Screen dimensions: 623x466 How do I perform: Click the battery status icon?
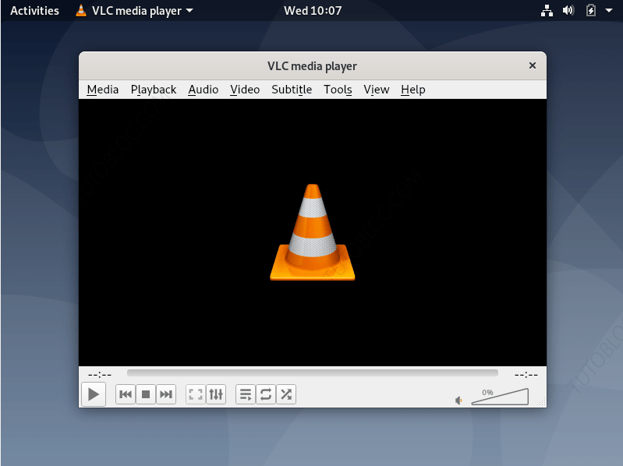coord(591,10)
